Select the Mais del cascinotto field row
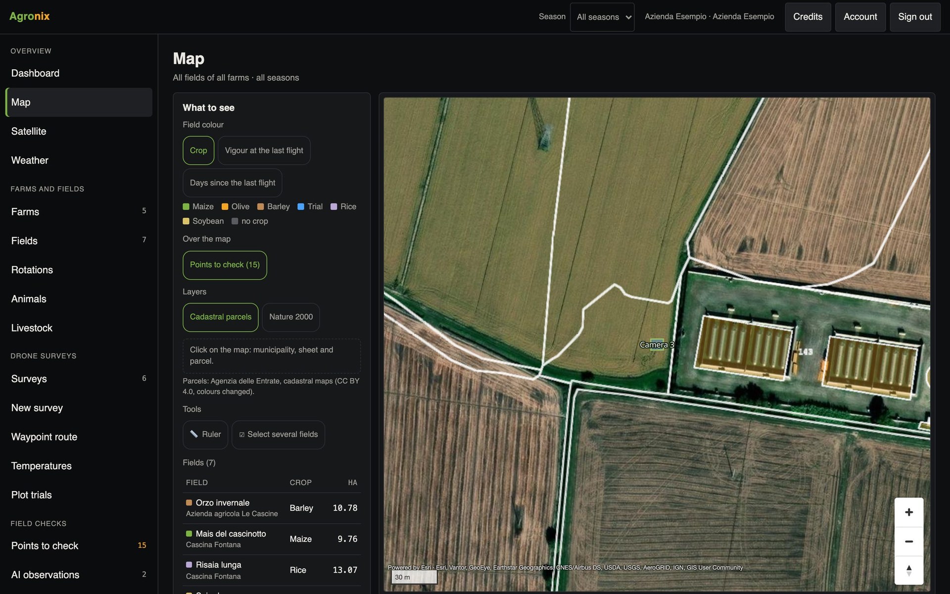The width and height of the screenshot is (950, 594). coord(272,539)
